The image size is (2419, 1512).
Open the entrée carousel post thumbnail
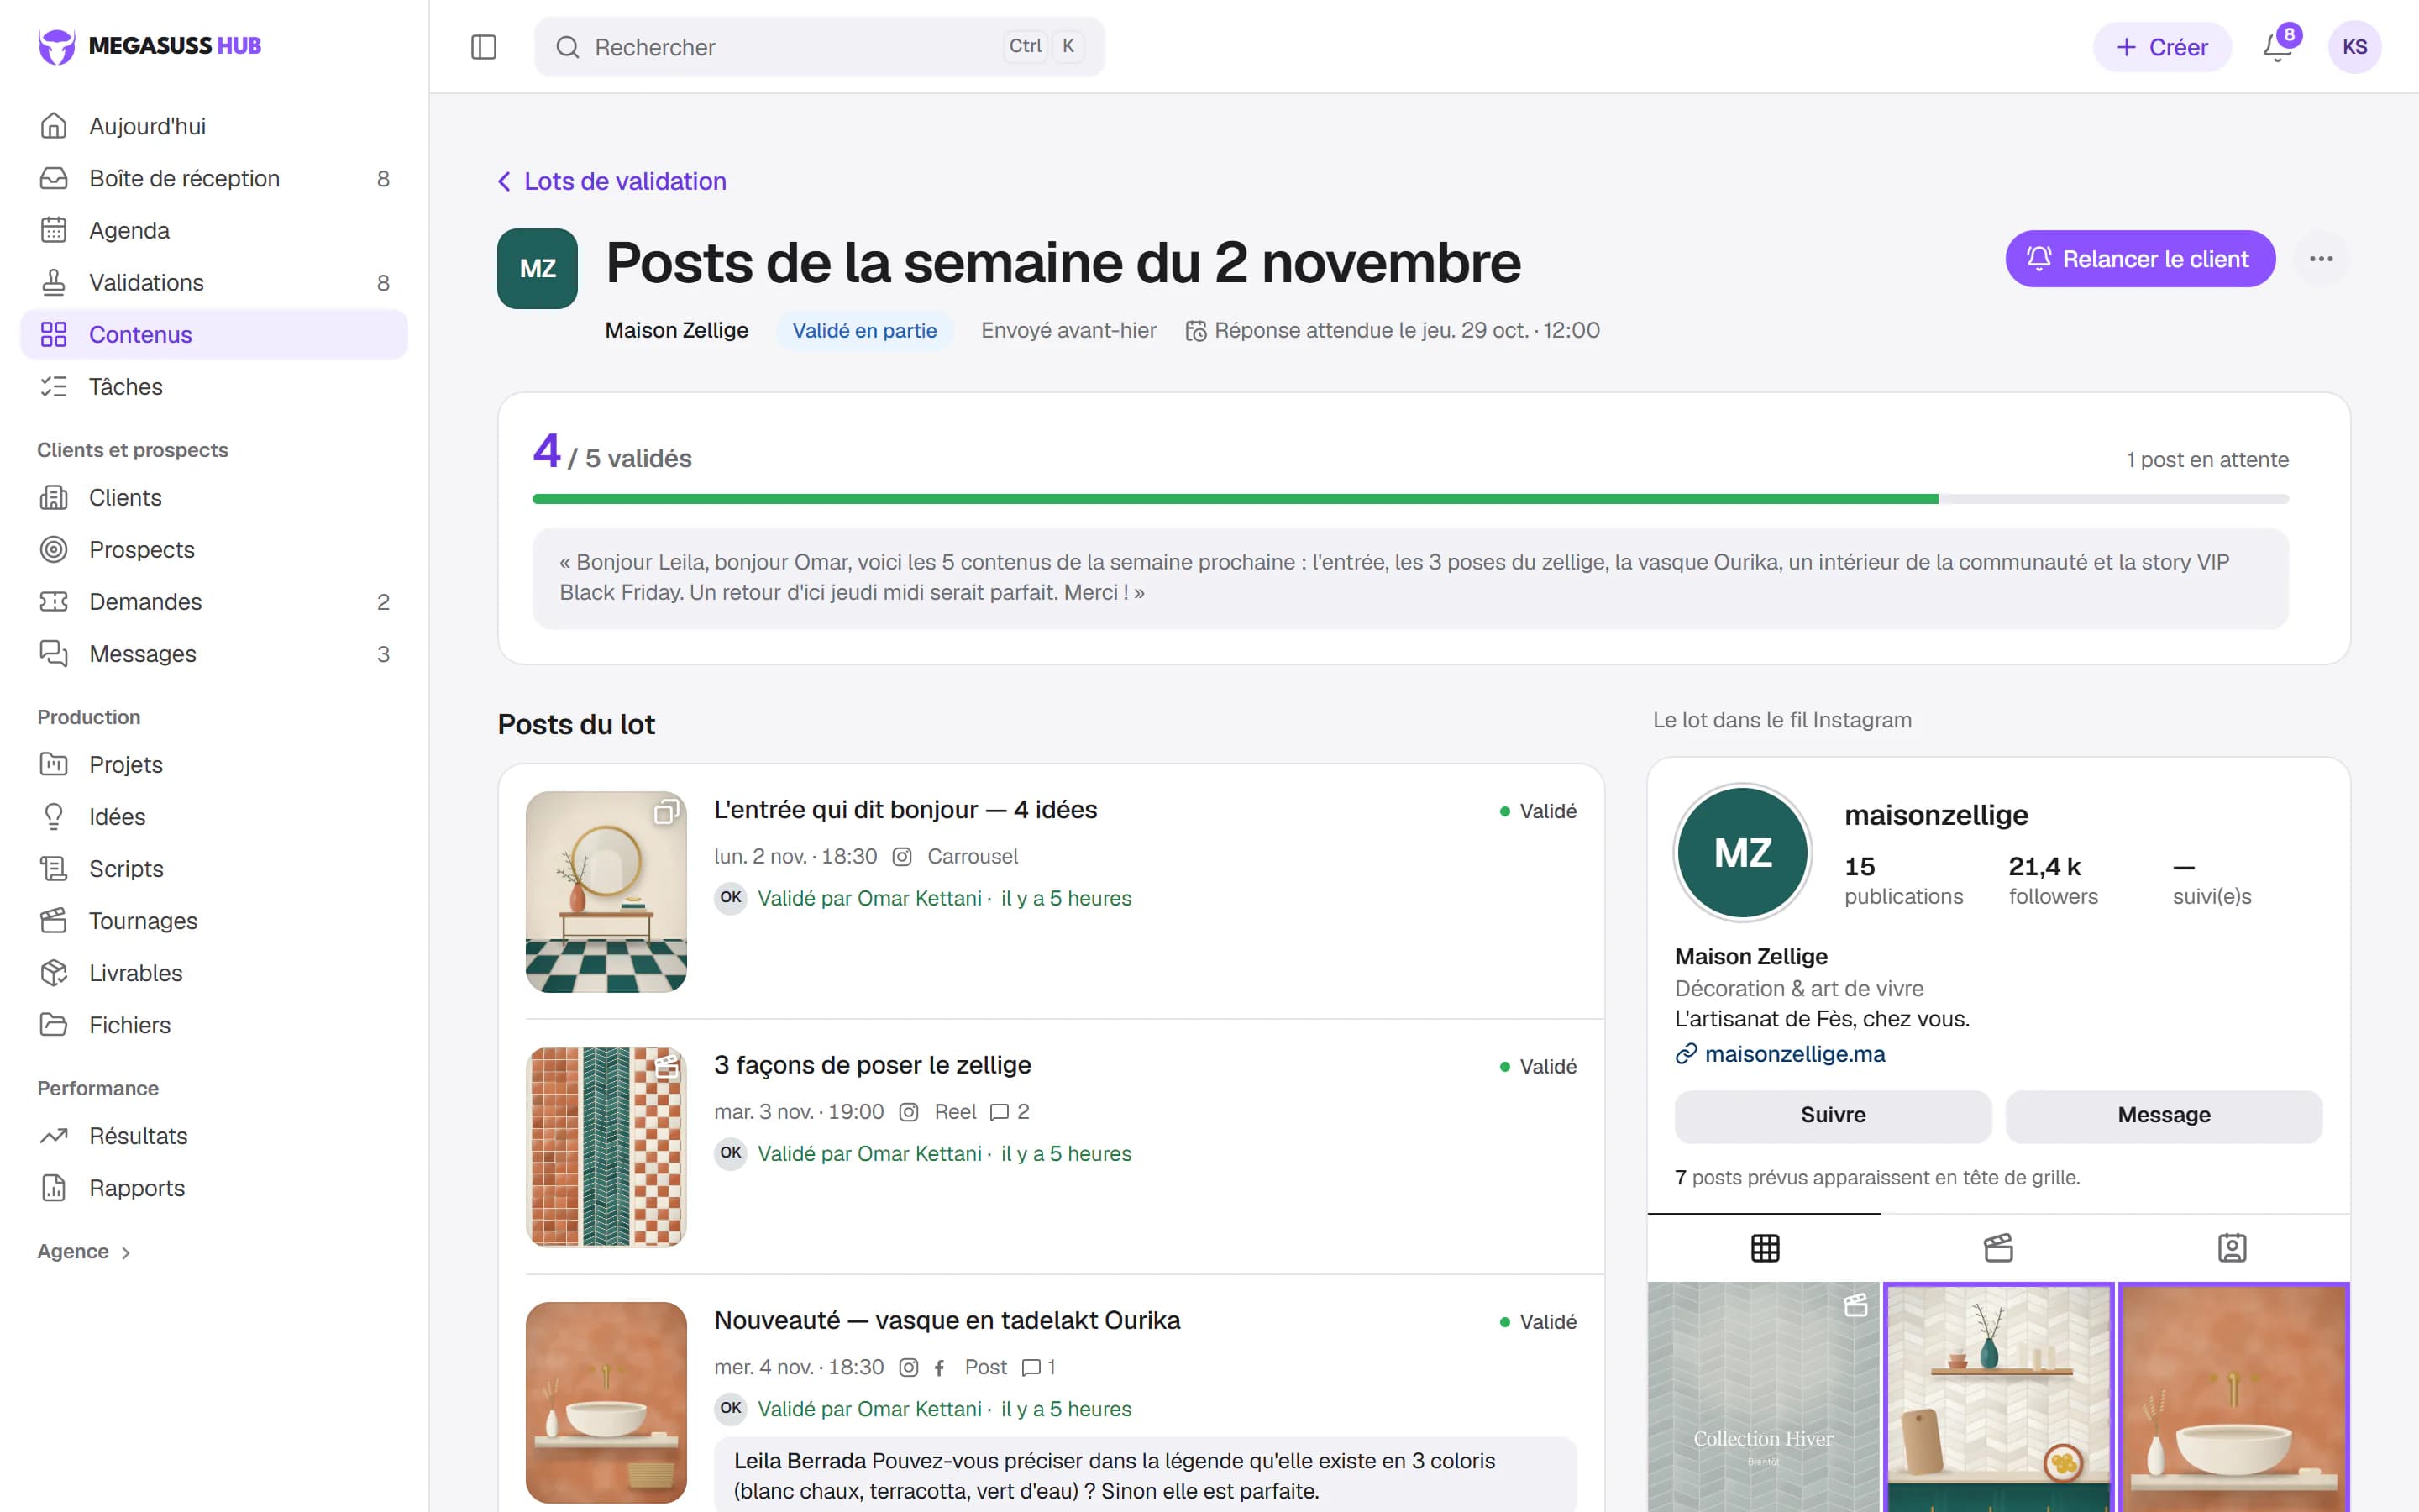(x=606, y=891)
